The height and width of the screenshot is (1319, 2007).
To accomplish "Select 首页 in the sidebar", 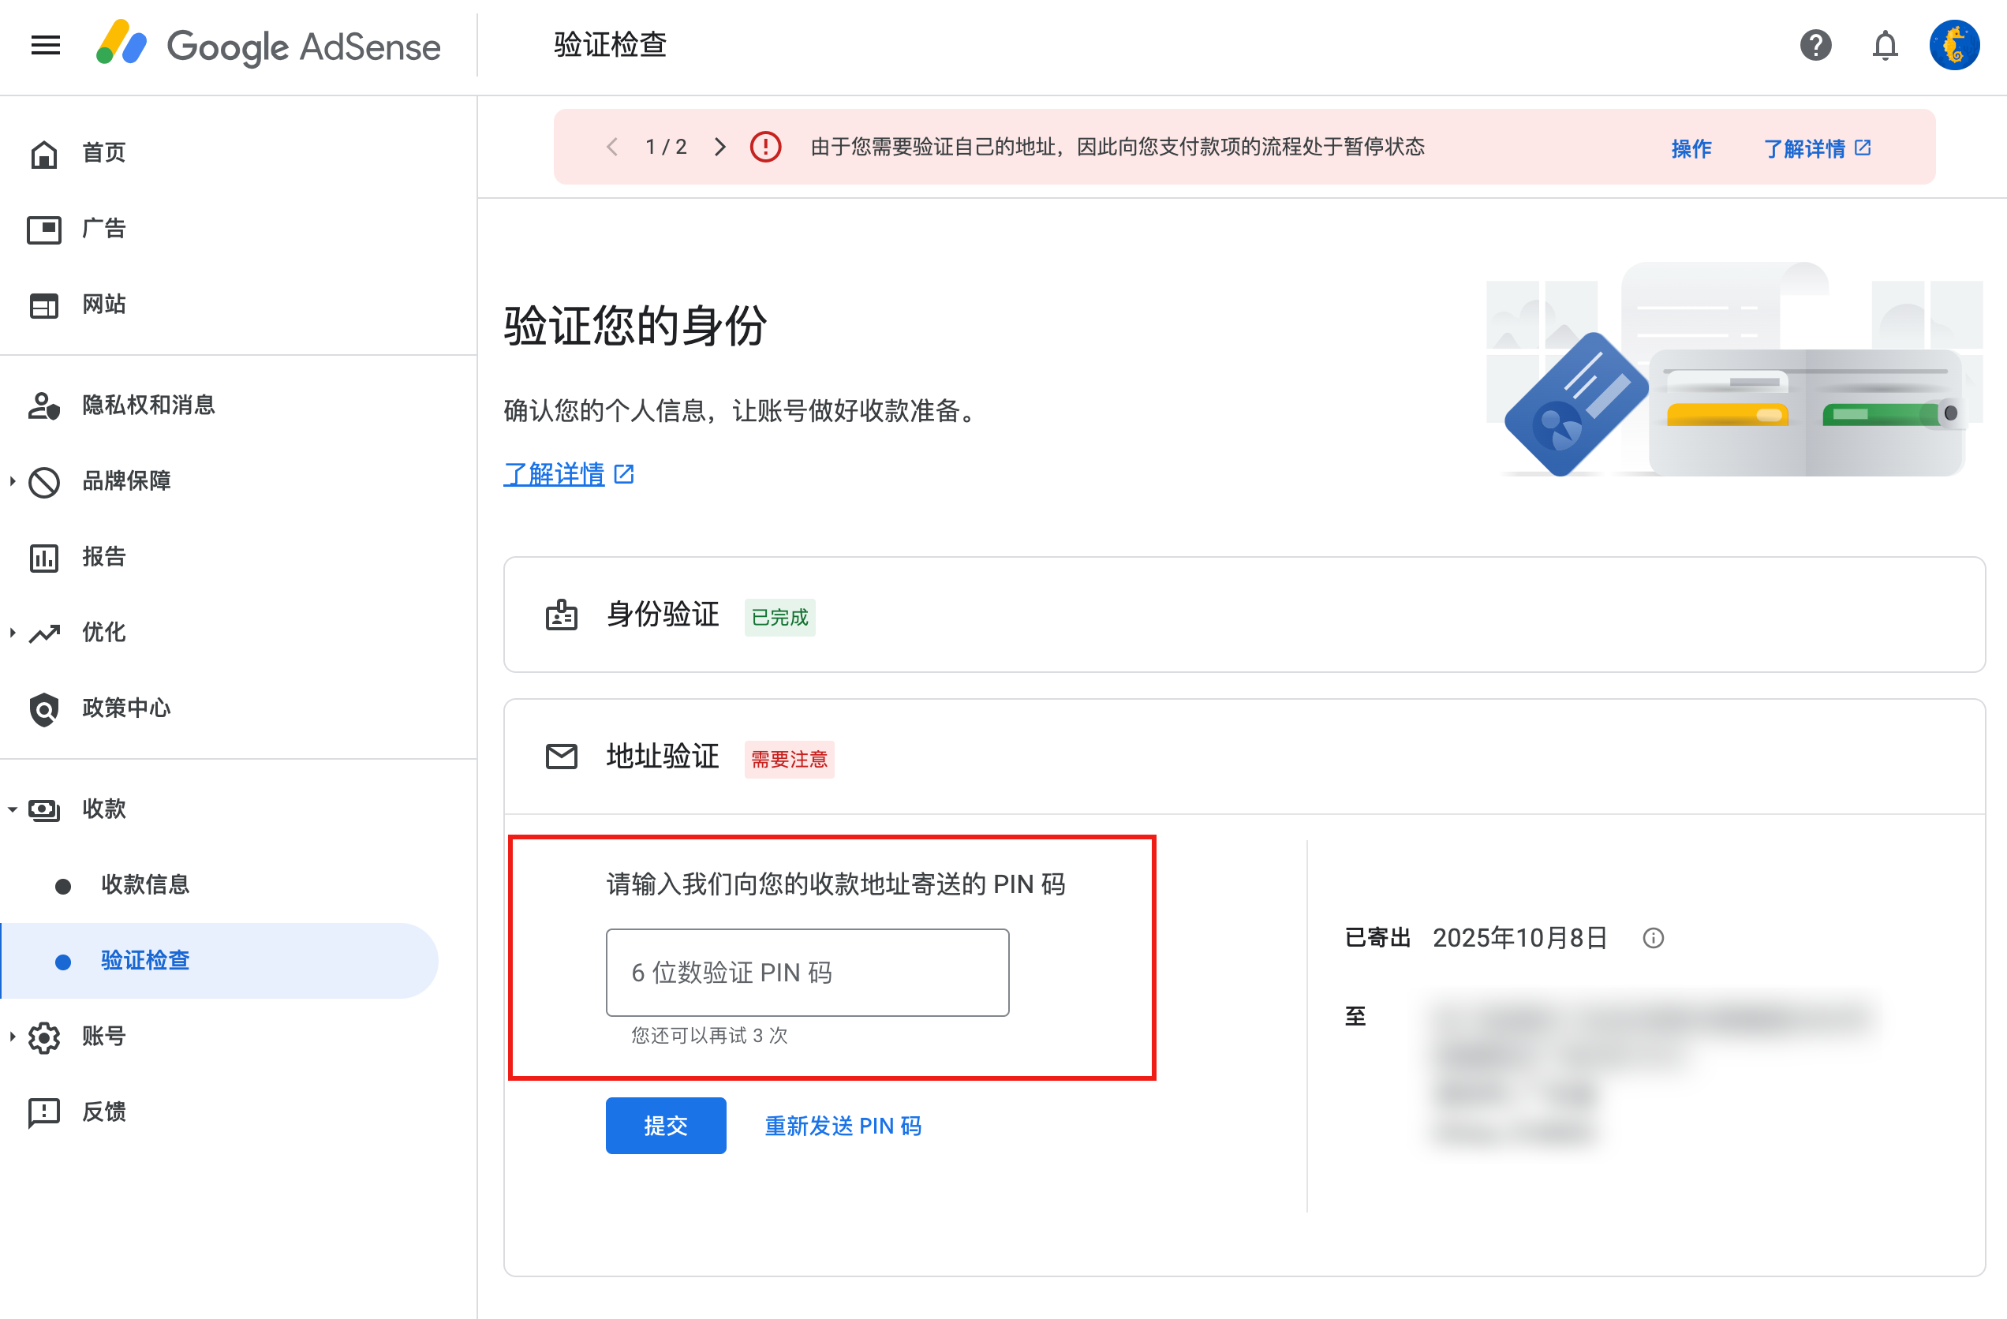I will [103, 152].
